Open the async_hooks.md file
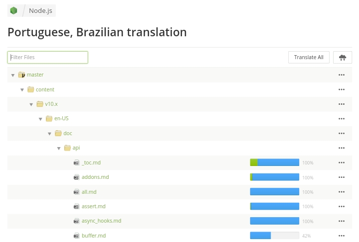 pyautogui.click(x=101, y=221)
